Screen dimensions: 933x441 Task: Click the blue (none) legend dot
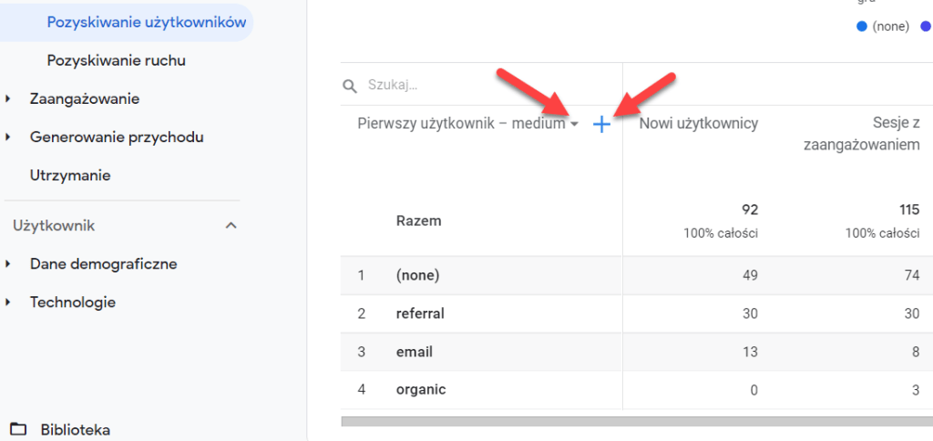tap(861, 26)
